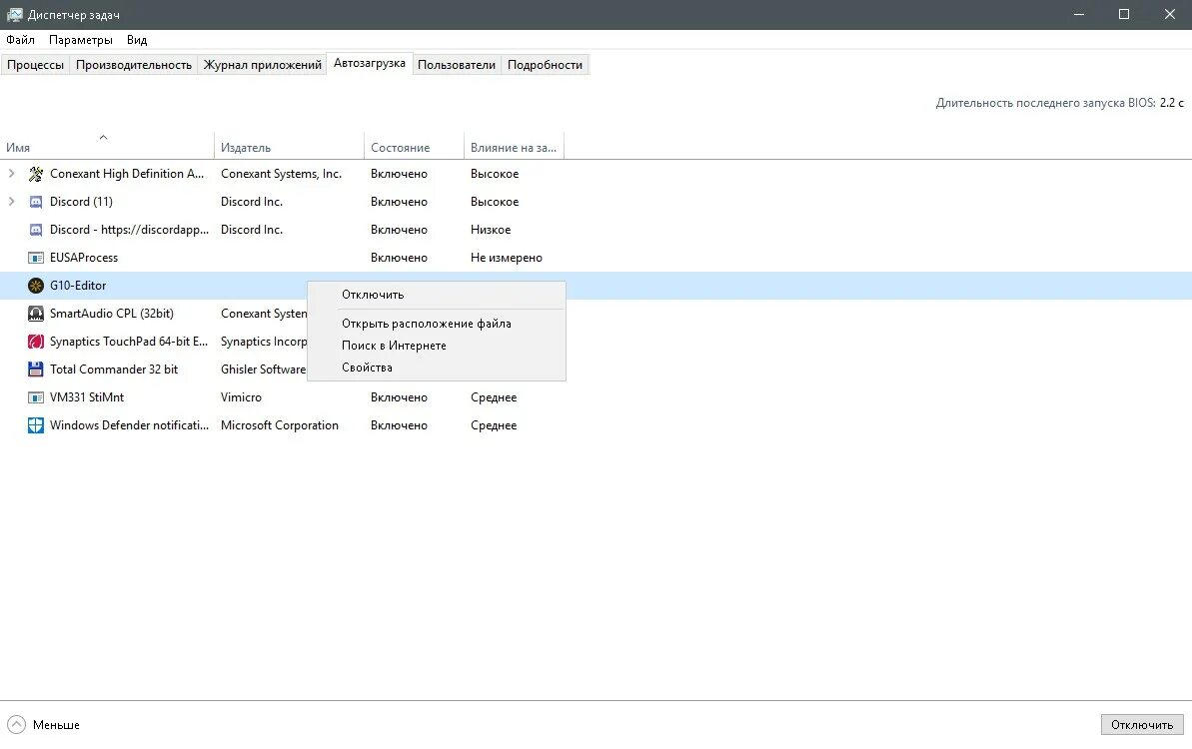Click the Discord discordapp URL entry icon
Screen dimensions: 1192x749
(36, 230)
